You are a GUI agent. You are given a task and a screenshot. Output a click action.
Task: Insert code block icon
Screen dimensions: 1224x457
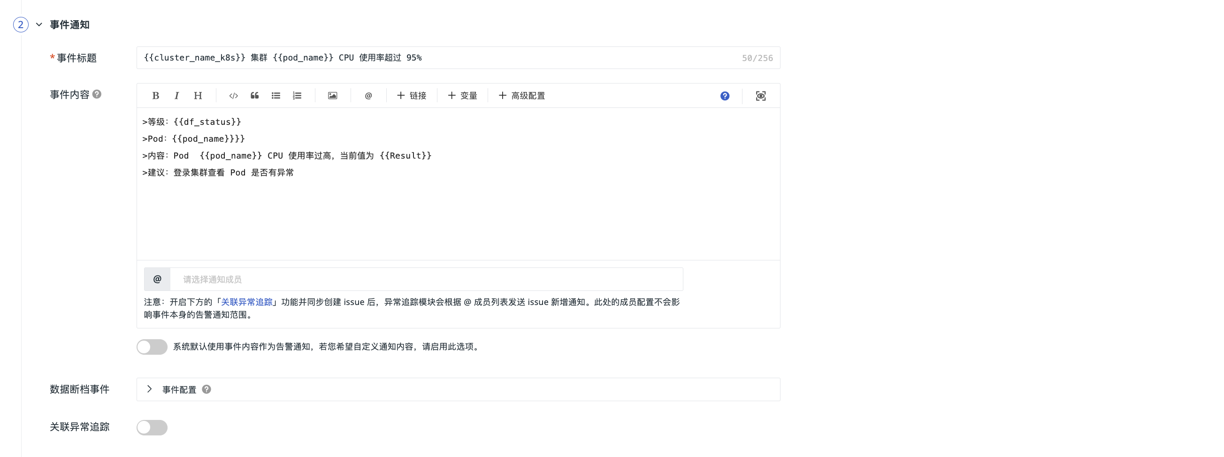(x=233, y=96)
